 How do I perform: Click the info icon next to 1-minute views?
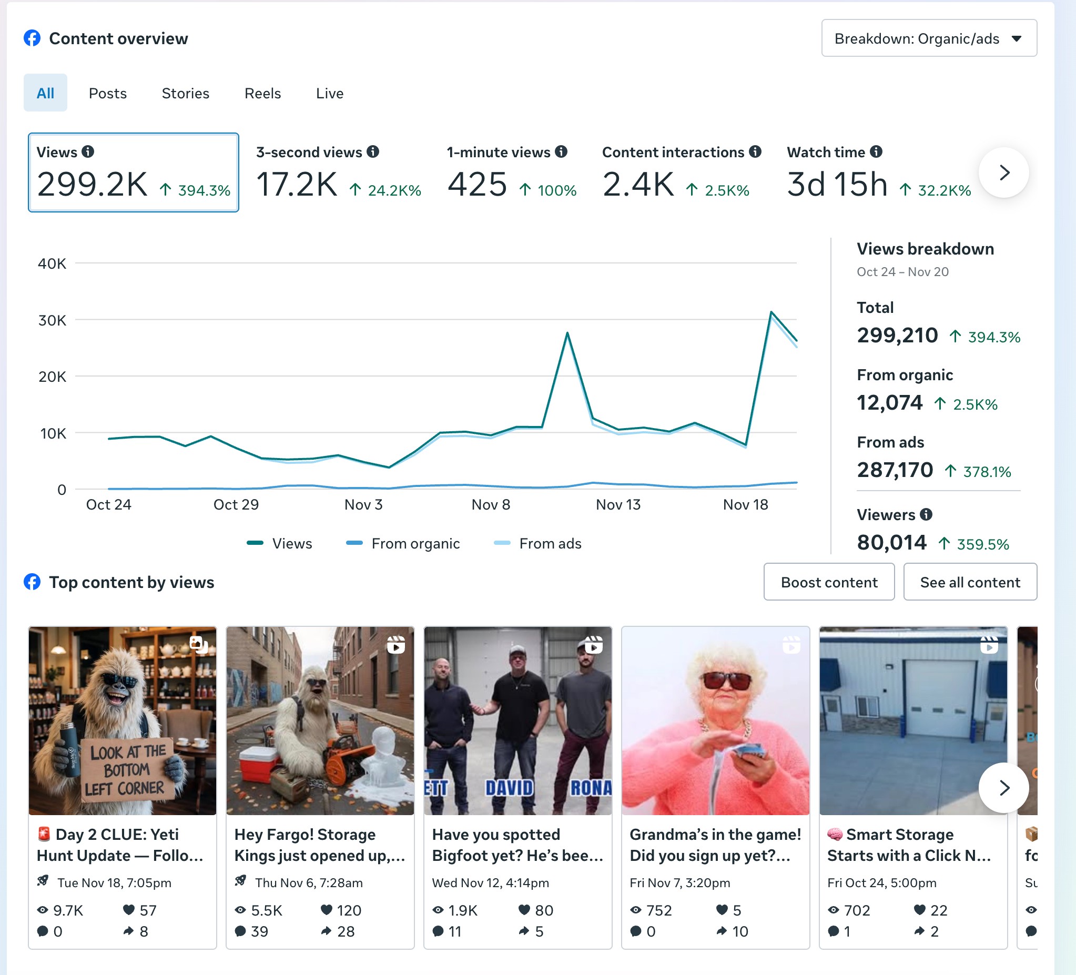(561, 151)
